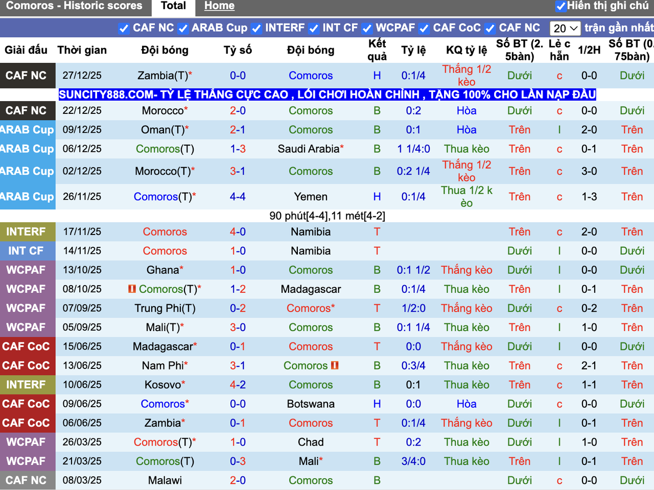The width and height of the screenshot is (654, 490).
Task: Click Trung Phi(T) in the 07/09/25 row
Action: point(165,308)
